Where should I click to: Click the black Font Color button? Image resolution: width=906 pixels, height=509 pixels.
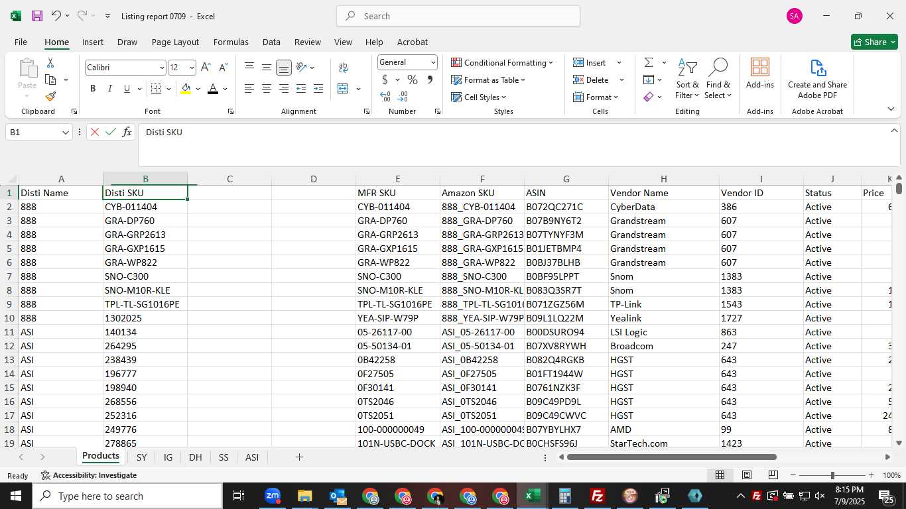click(x=213, y=89)
